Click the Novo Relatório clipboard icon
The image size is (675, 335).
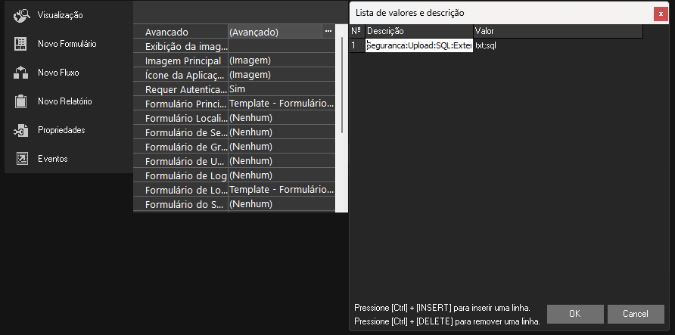point(21,101)
